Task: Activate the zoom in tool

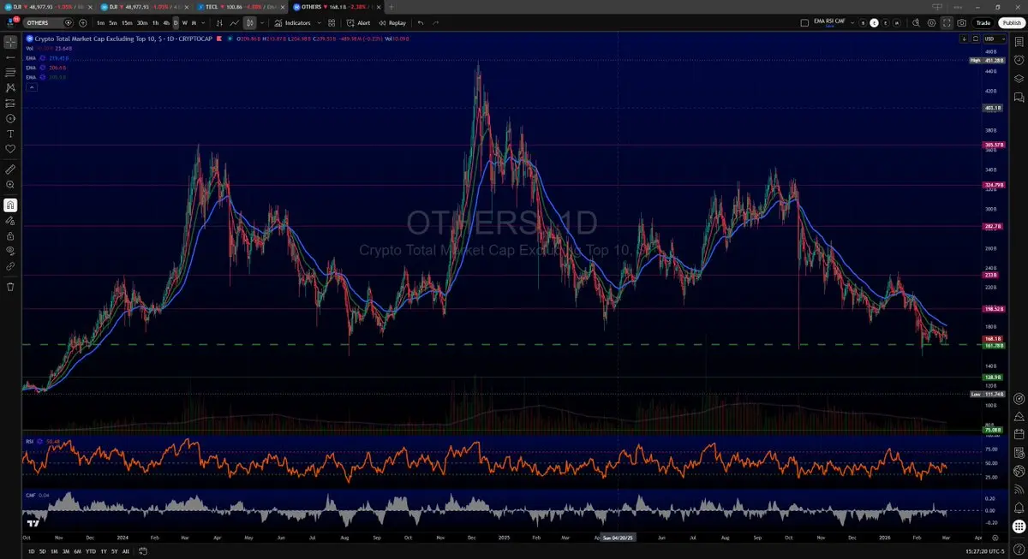Action: [10, 184]
